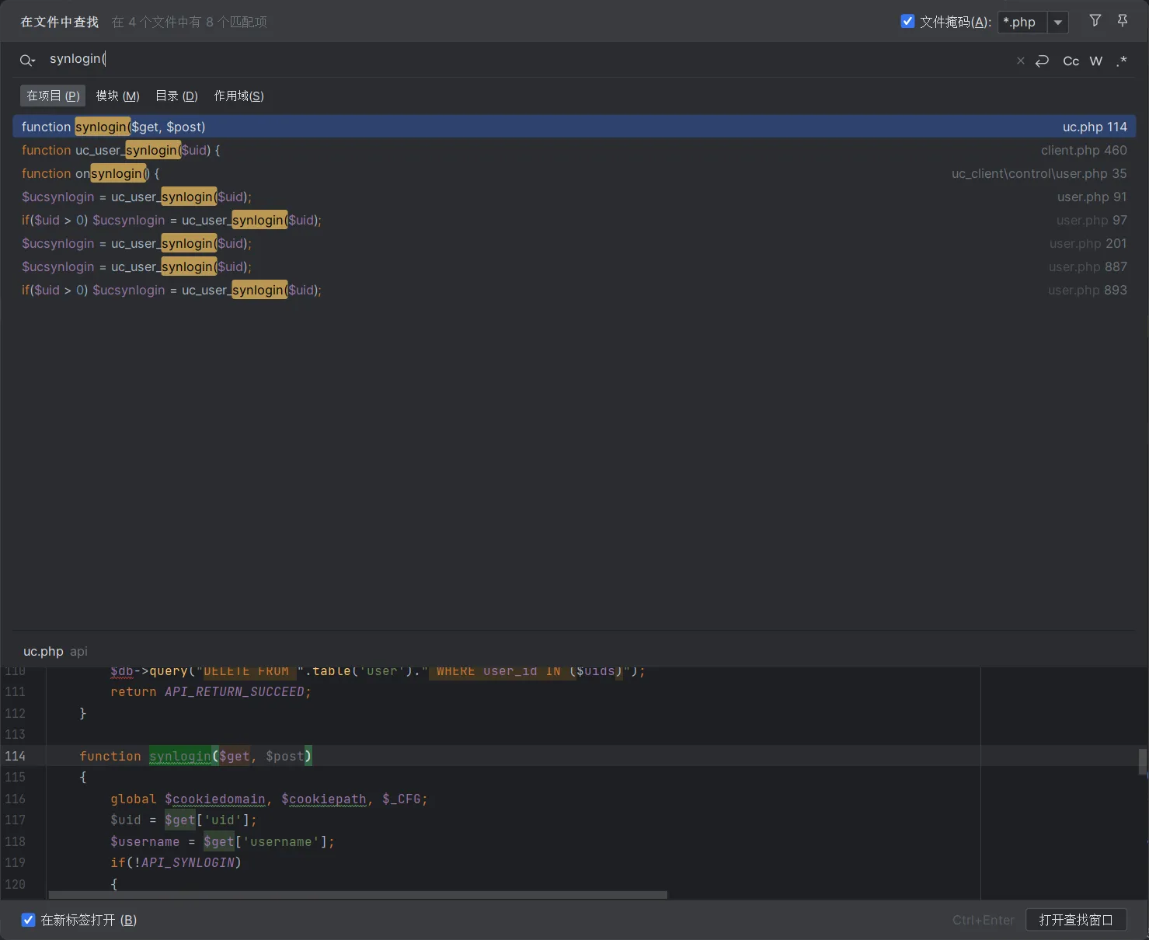Click the new line arrow icon
The height and width of the screenshot is (940, 1149).
point(1043,61)
